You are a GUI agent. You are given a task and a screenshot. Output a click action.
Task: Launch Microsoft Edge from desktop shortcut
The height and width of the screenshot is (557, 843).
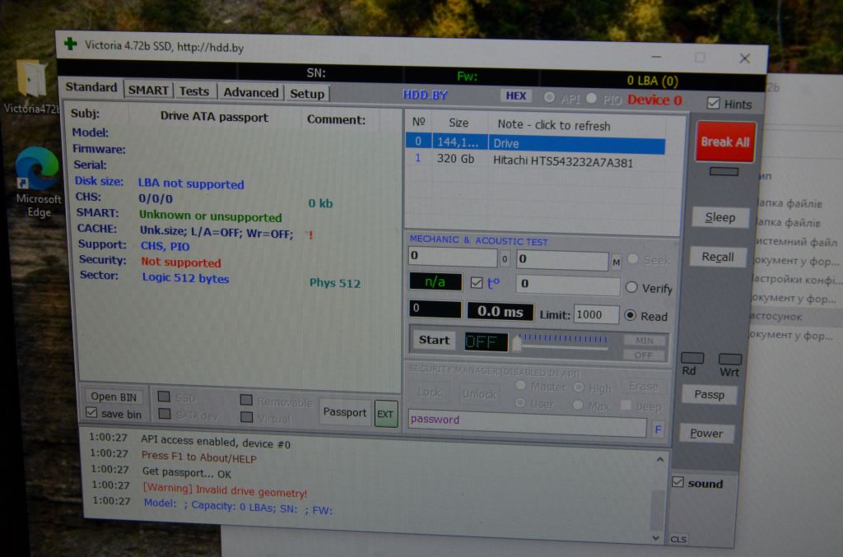click(38, 182)
